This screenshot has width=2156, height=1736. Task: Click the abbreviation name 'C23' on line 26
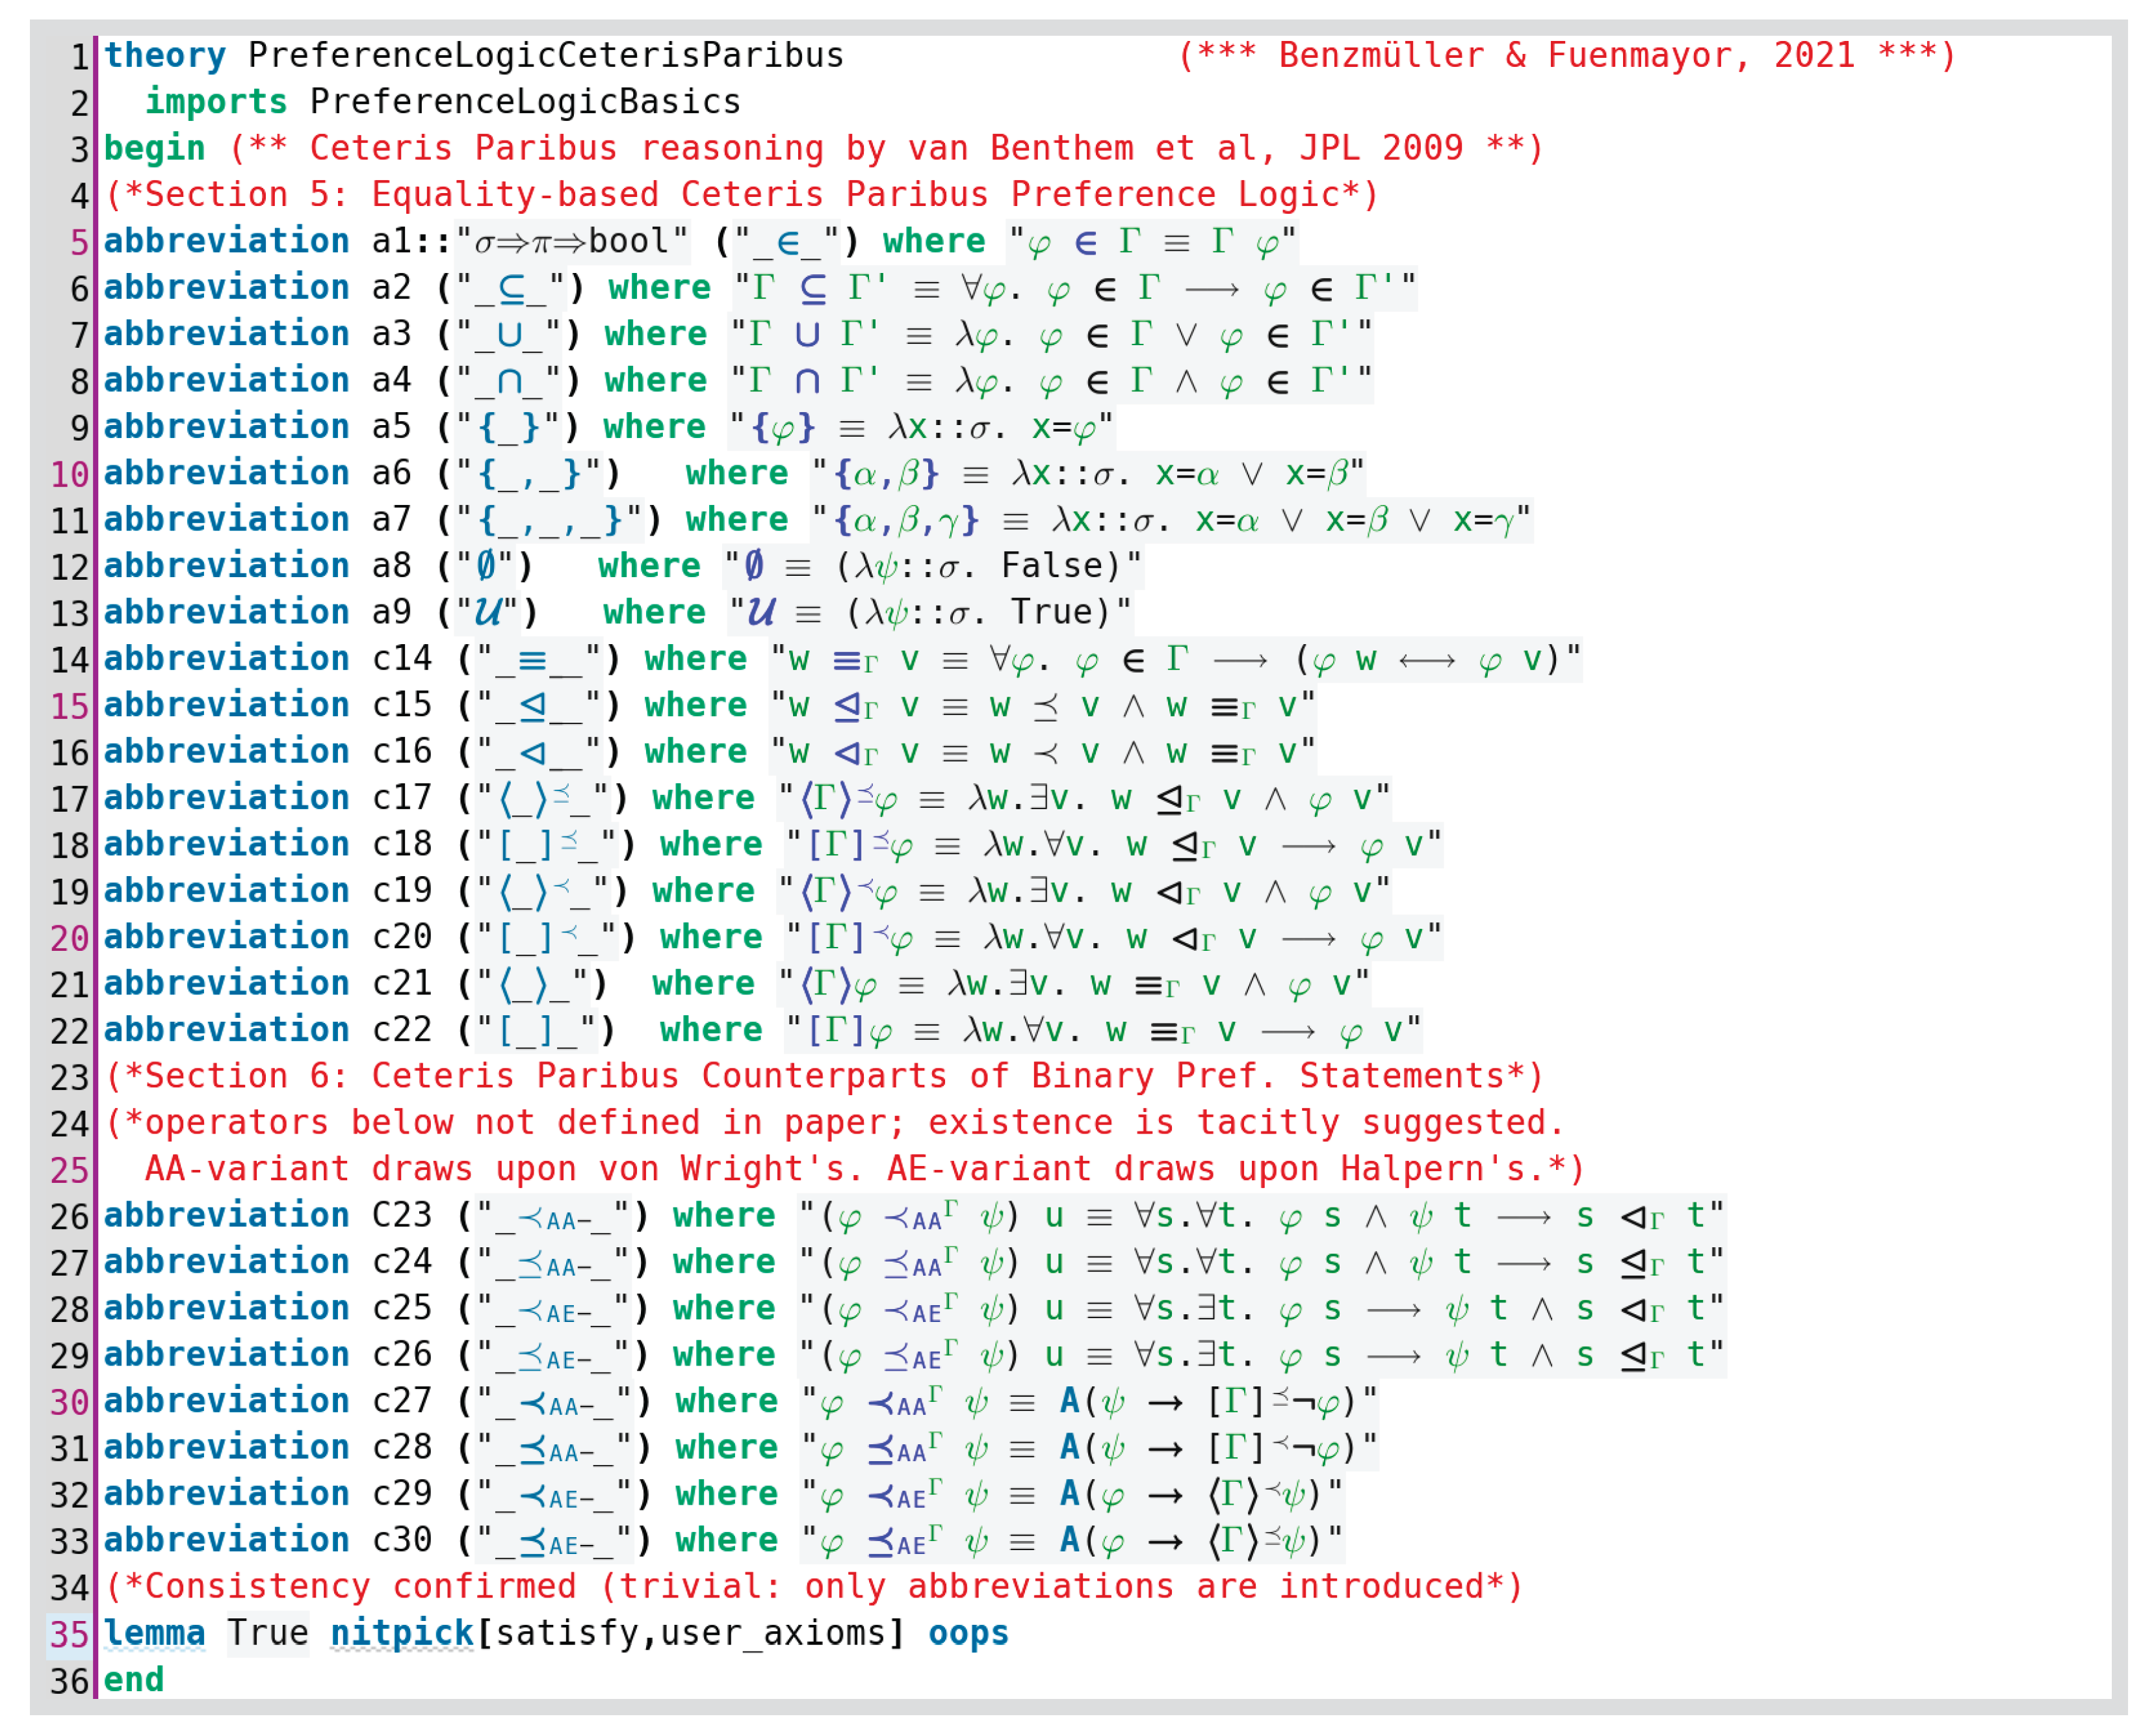tap(401, 1215)
